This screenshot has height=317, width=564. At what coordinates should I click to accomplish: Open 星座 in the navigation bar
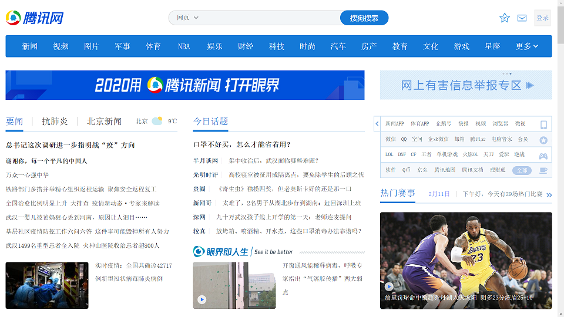tap(492, 46)
